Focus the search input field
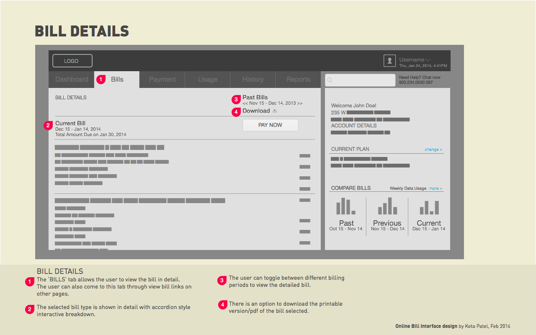This screenshot has height=335, width=536. [360, 80]
